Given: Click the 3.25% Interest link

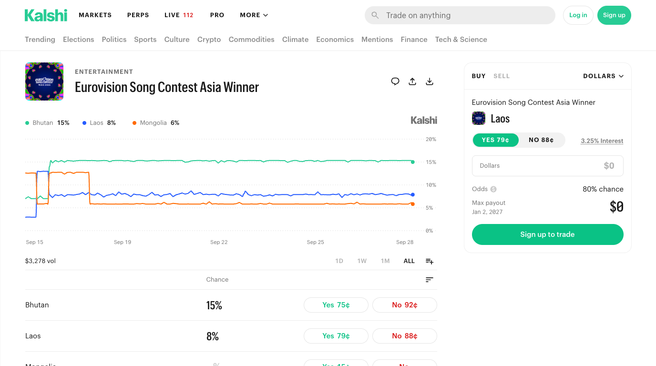Looking at the screenshot, I should (x=602, y=141).
